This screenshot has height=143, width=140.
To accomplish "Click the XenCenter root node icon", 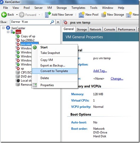I will (8, 28).
